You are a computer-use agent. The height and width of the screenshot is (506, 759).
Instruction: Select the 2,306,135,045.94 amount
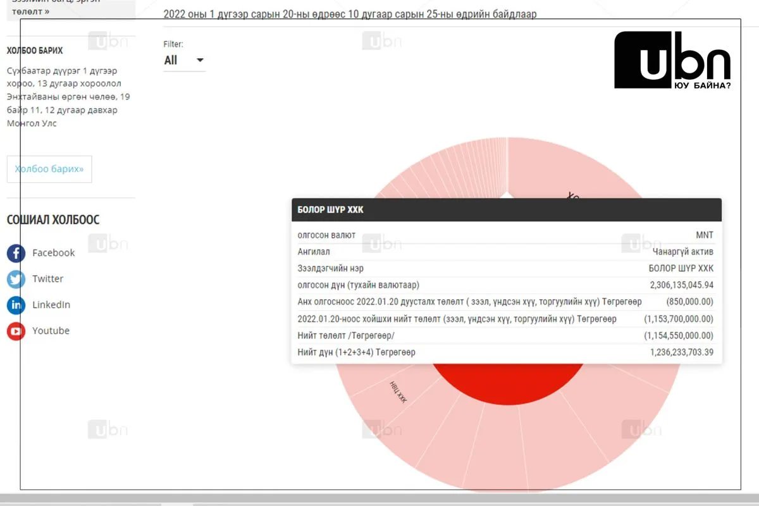(682, 285)
